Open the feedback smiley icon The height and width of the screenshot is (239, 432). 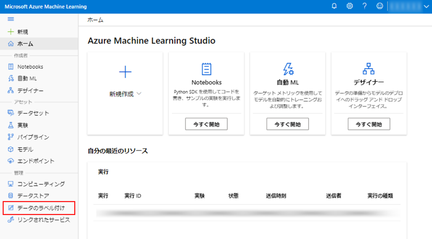coord(380,6)
